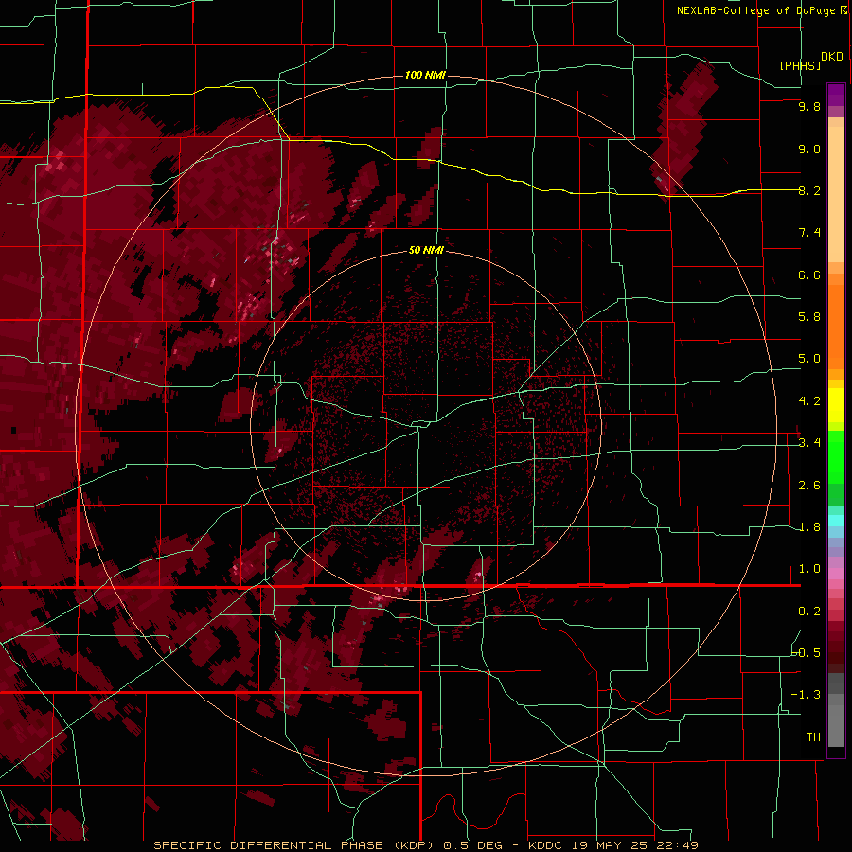Image resolution: width=852 pixels, height=852 pixels.
Task: Click the 5.8 value on the color scale
Action: pyautogui.click(x=809, y=317)
